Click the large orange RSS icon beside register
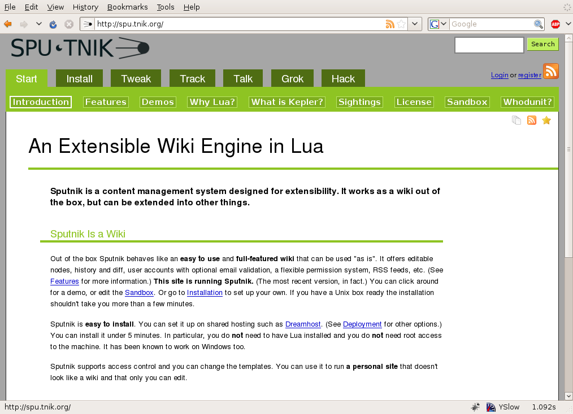The height and width of the screenshot is (414, 573). 551,72
